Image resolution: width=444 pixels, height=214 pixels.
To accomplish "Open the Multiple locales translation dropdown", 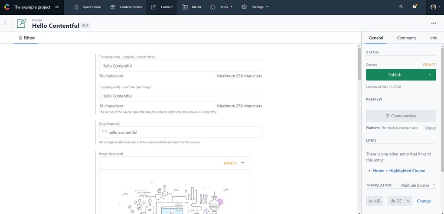I will pos(418,185).
